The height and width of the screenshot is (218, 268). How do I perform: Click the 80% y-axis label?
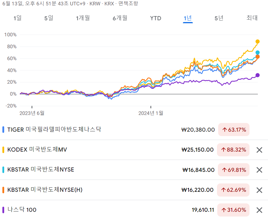tap(12, 46)
